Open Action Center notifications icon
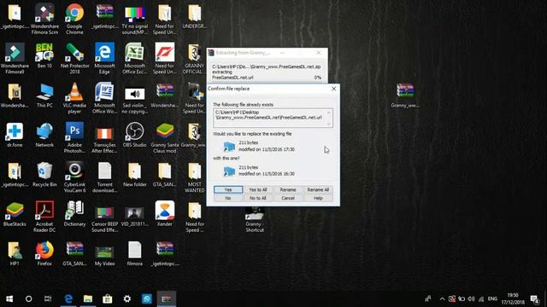547x307 pixels. tap(534, 298)
